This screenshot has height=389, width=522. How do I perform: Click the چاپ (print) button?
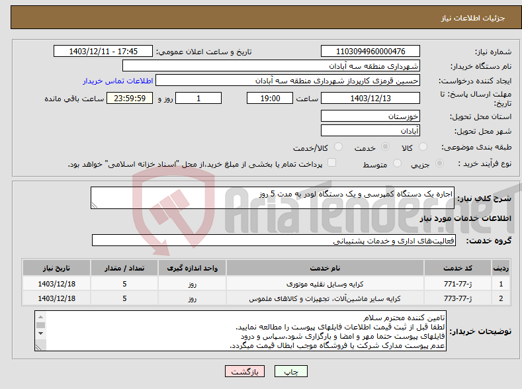point(290,371)
